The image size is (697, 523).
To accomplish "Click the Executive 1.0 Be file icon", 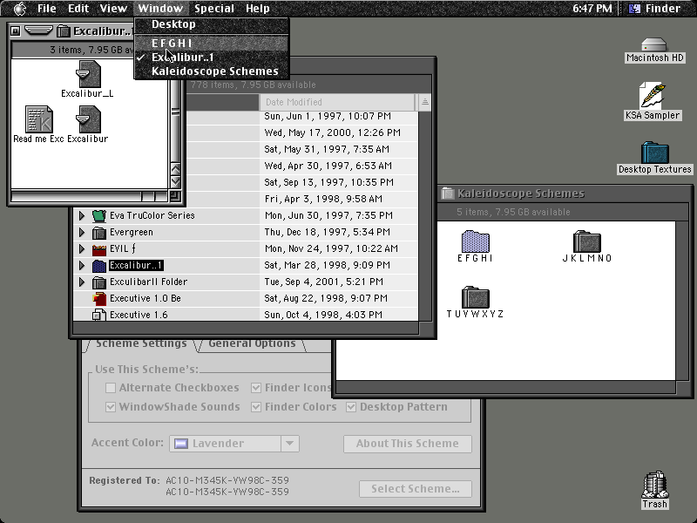I will [98, 298].
